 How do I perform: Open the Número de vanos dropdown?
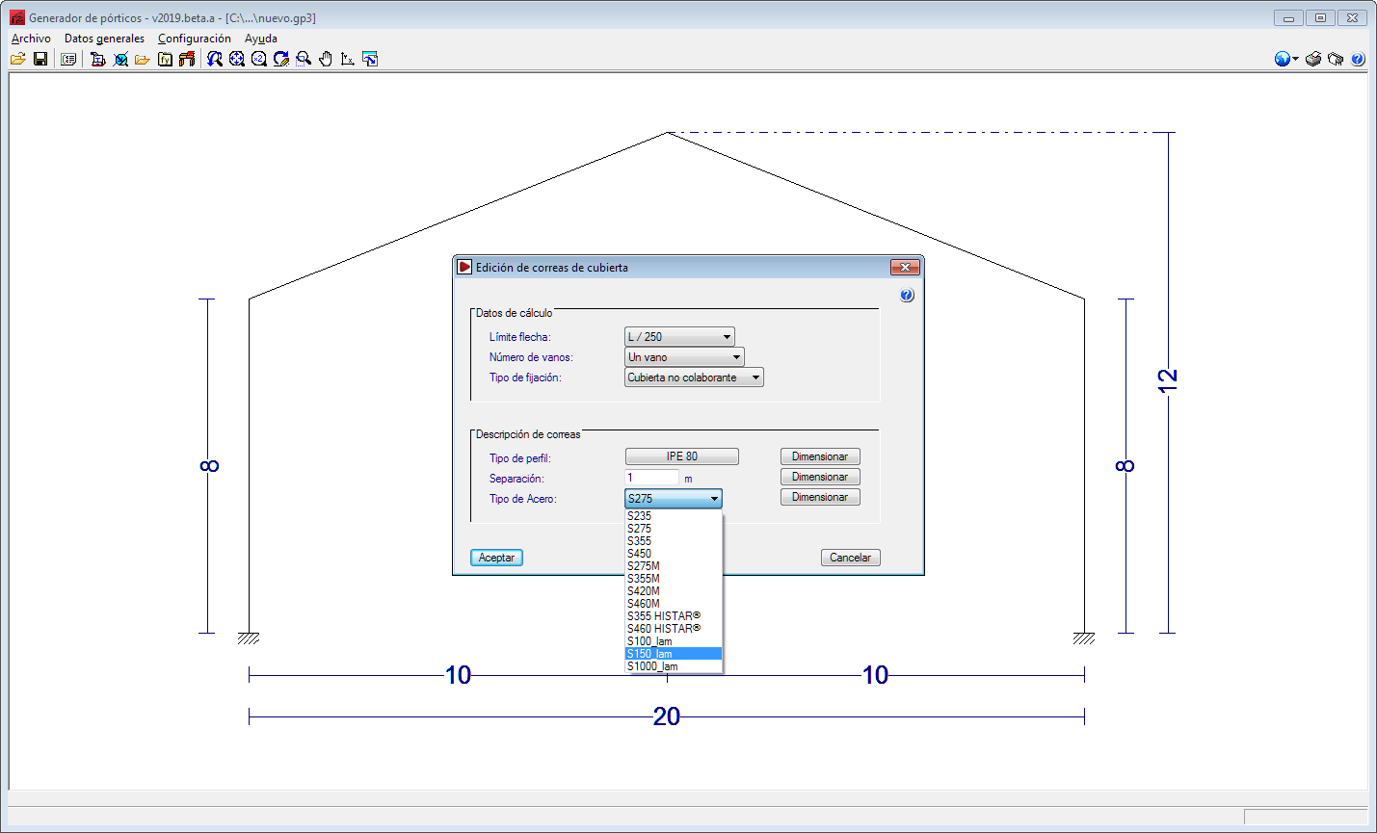coord(685,357)
